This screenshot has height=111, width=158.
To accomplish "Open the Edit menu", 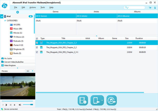I will (23, 7).
